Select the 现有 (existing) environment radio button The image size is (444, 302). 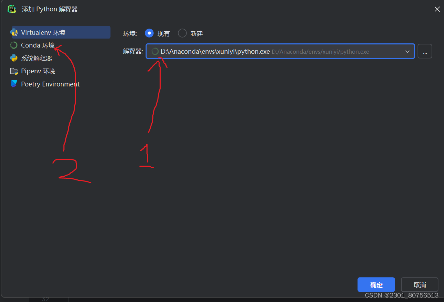149,33
